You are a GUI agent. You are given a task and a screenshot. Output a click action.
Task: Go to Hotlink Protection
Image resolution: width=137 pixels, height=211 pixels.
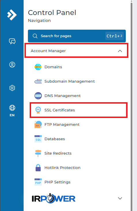click(62, 168)
